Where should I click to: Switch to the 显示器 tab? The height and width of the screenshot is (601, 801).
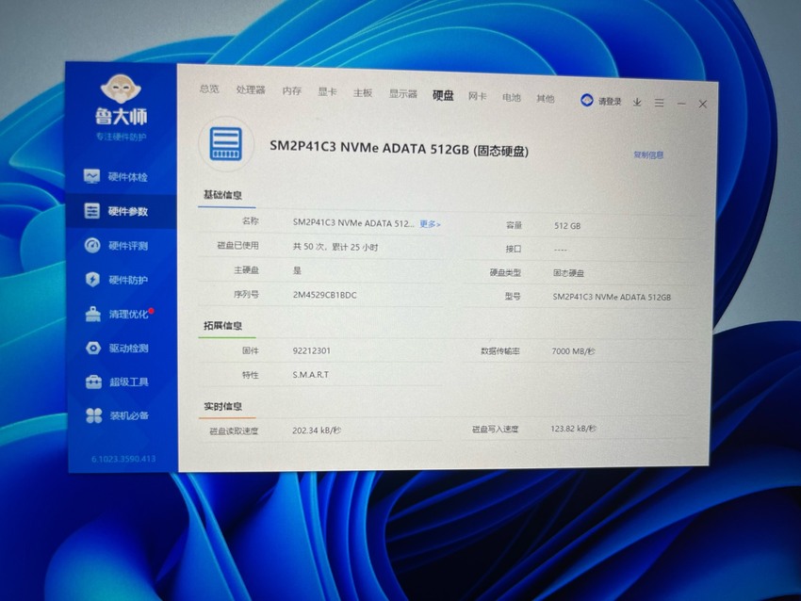[x=403, y=94]
